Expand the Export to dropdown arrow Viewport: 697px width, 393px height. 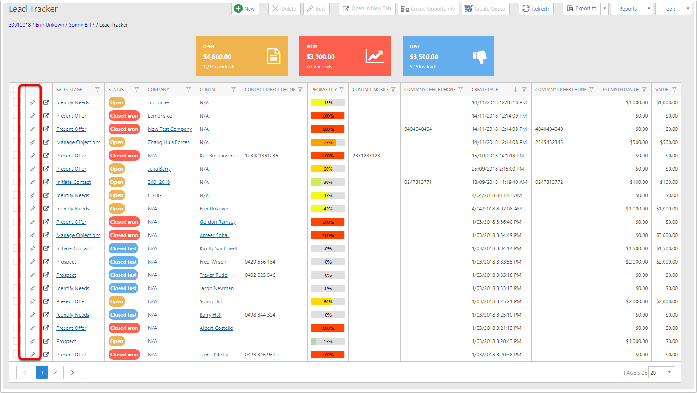pos(604,9)
